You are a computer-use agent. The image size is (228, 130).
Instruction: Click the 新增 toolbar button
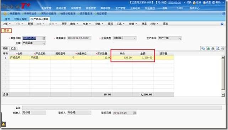tap(30, 24)
